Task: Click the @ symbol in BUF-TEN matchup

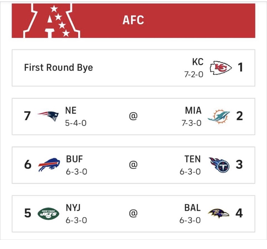Action: coord(133,165)
